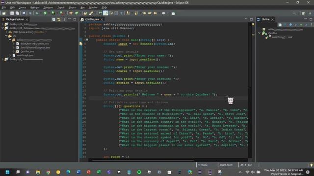Select InvalidAnswerException.java in the tree
Viewport: 314px width, 176px height.
35,47
